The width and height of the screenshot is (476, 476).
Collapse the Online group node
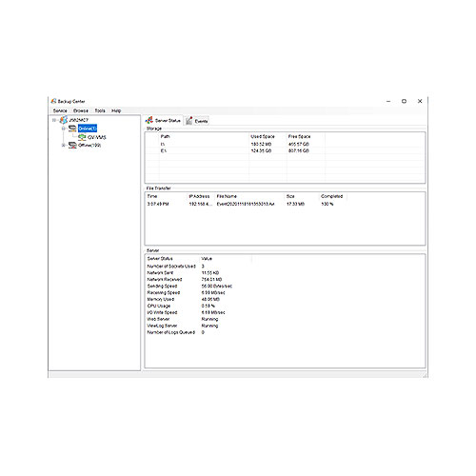tap(64, 129)
